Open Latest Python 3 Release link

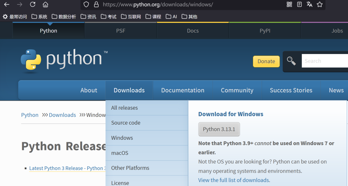(67, 168)
